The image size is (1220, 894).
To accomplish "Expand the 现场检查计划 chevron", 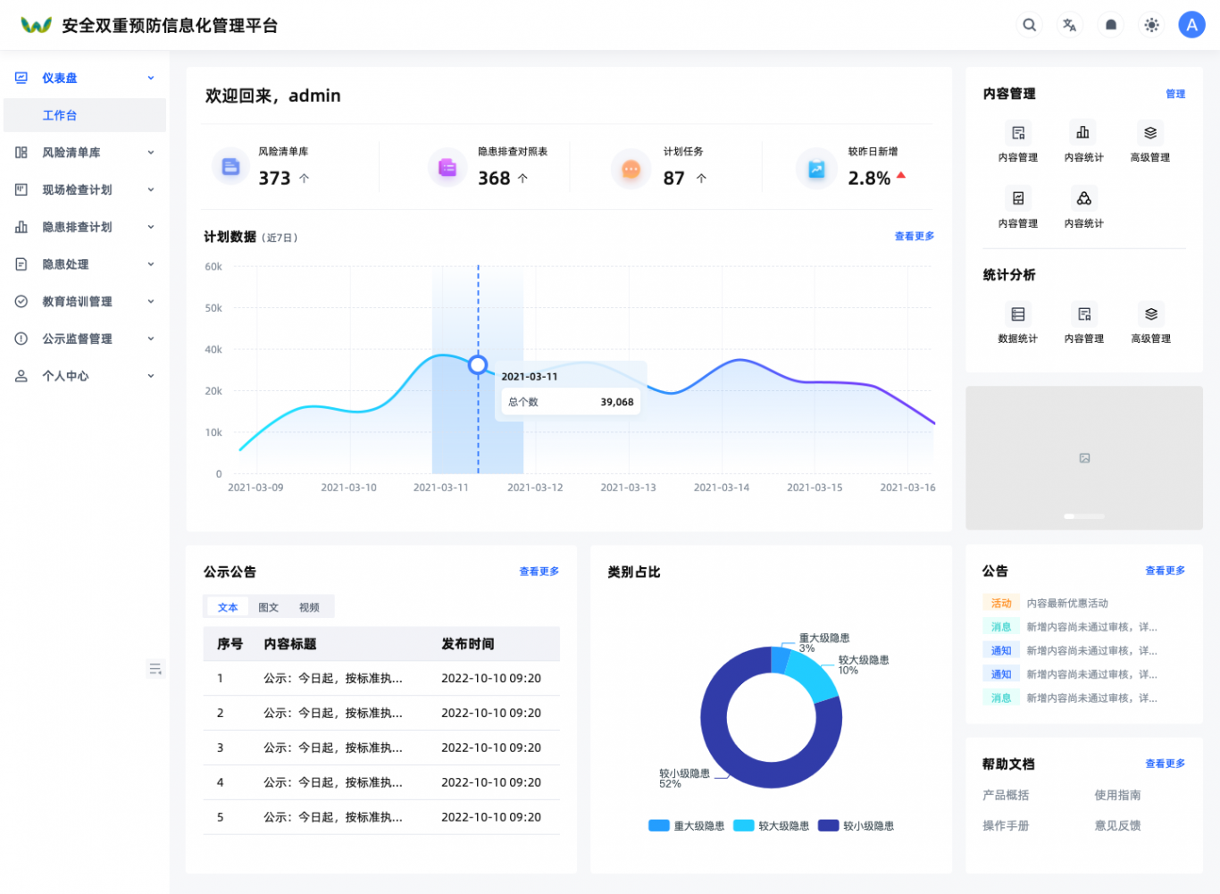I will coord(151,189).
